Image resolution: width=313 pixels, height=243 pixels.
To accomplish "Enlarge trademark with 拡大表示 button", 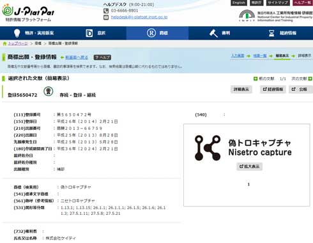I will pos(249,166).
